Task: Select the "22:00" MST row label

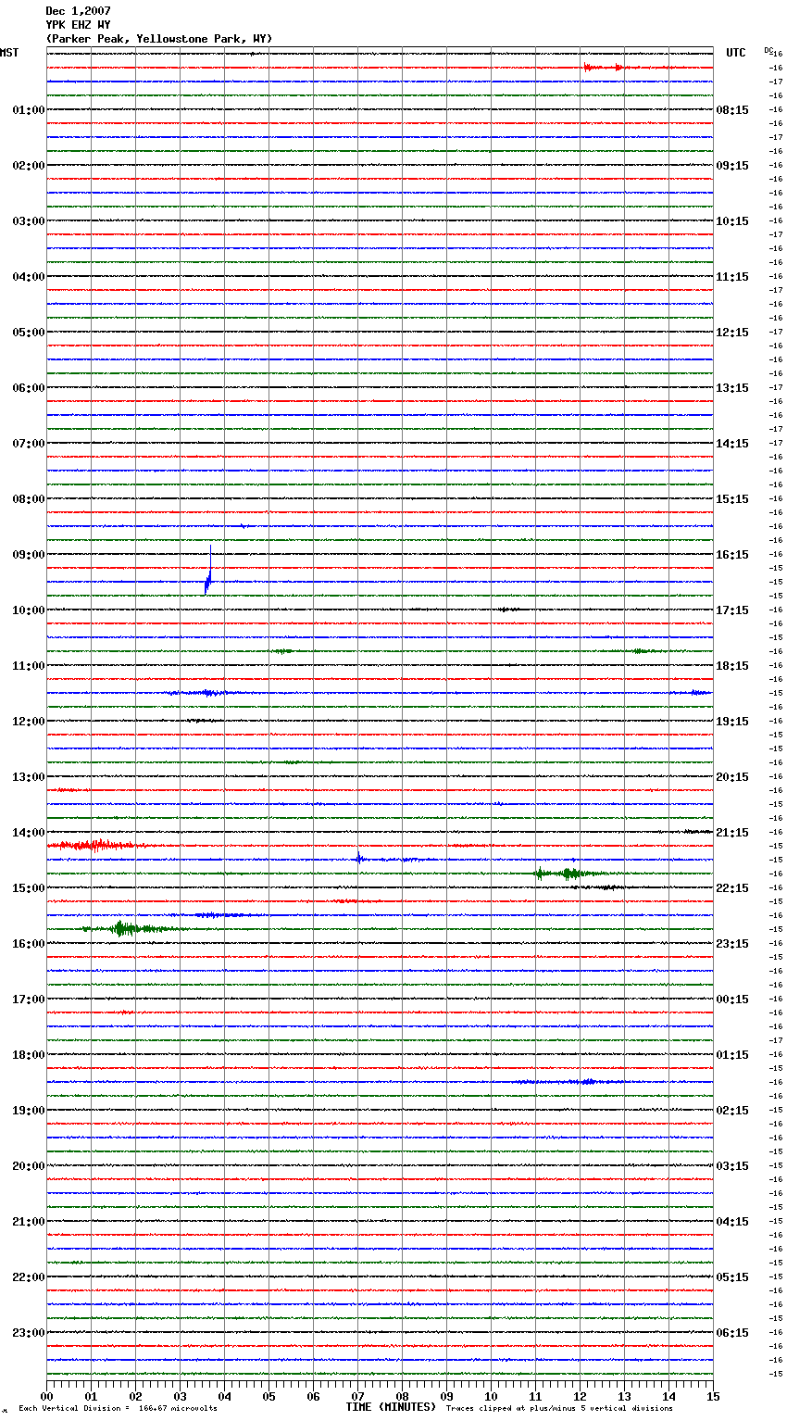Action: [x=29, y=1277]
